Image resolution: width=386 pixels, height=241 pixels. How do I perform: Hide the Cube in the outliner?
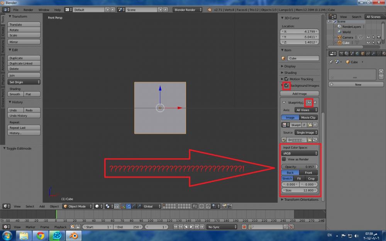tap(368, 43)
